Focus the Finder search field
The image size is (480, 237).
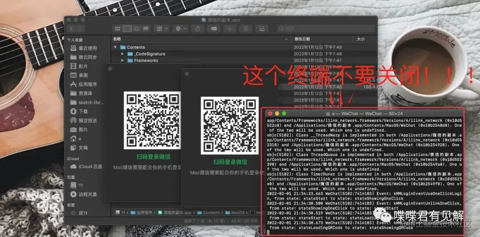(325, 29)
